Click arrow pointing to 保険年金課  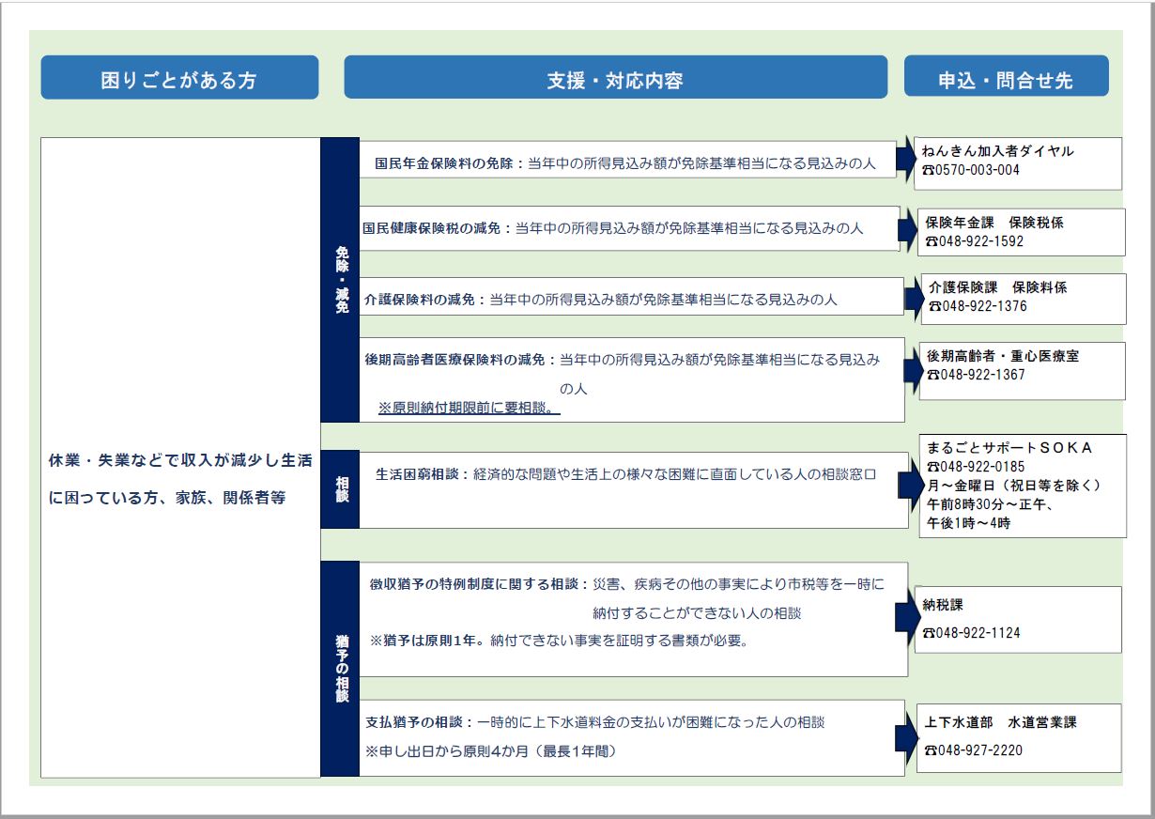click(908, 229)
